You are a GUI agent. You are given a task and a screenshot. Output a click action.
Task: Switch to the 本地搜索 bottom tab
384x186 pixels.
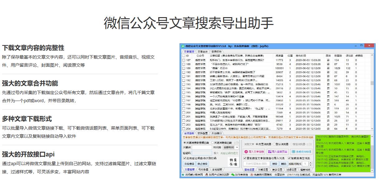[217, 170]
